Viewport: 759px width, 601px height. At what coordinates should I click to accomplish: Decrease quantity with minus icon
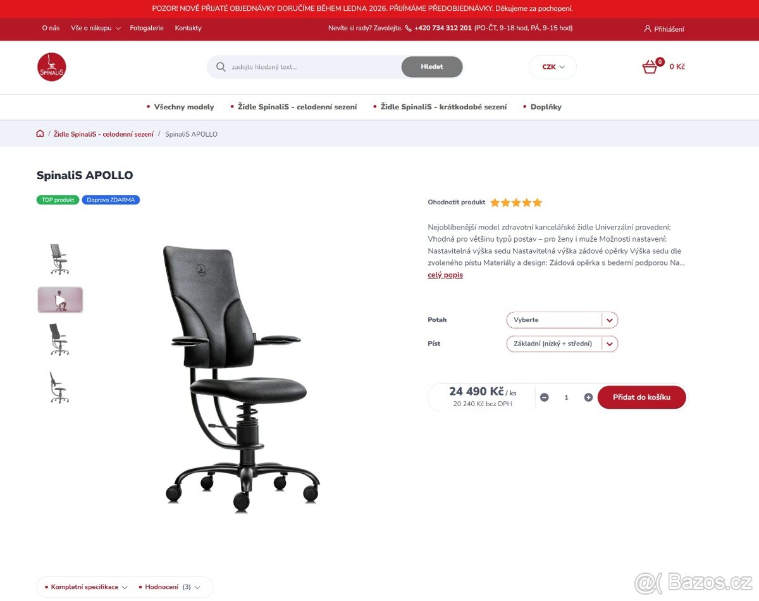[545, 397]
